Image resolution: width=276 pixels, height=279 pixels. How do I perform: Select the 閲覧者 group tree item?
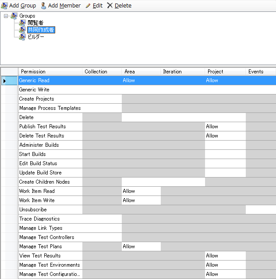(35, 23)
